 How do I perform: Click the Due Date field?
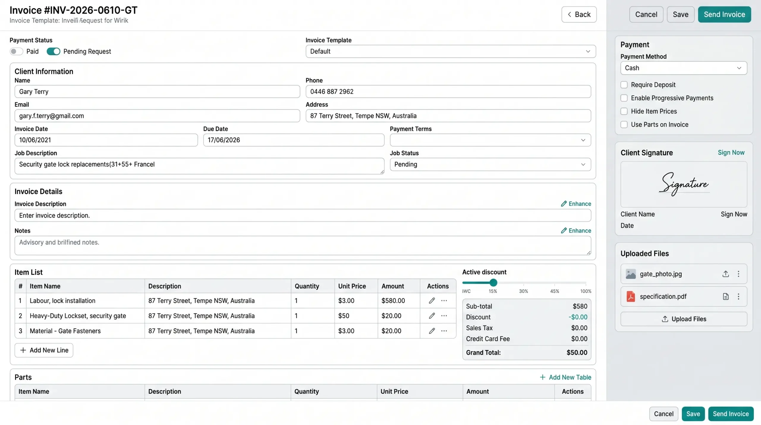(x=294, y=140)
